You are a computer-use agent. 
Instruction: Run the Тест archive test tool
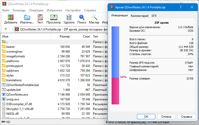click(x=40, y=17)
